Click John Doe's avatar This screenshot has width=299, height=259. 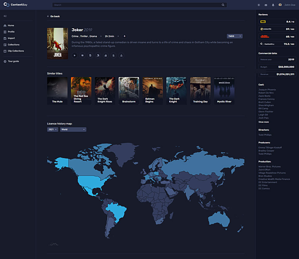[x=280, y=5]
